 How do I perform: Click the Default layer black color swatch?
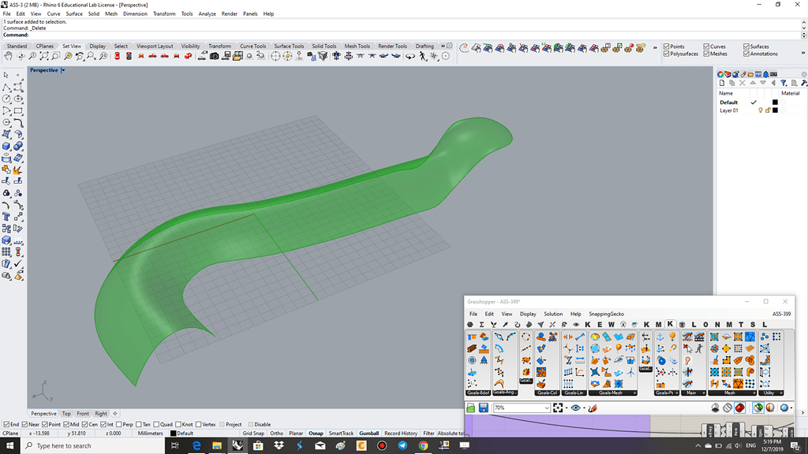pyautogui.click(x=775, y=102)
